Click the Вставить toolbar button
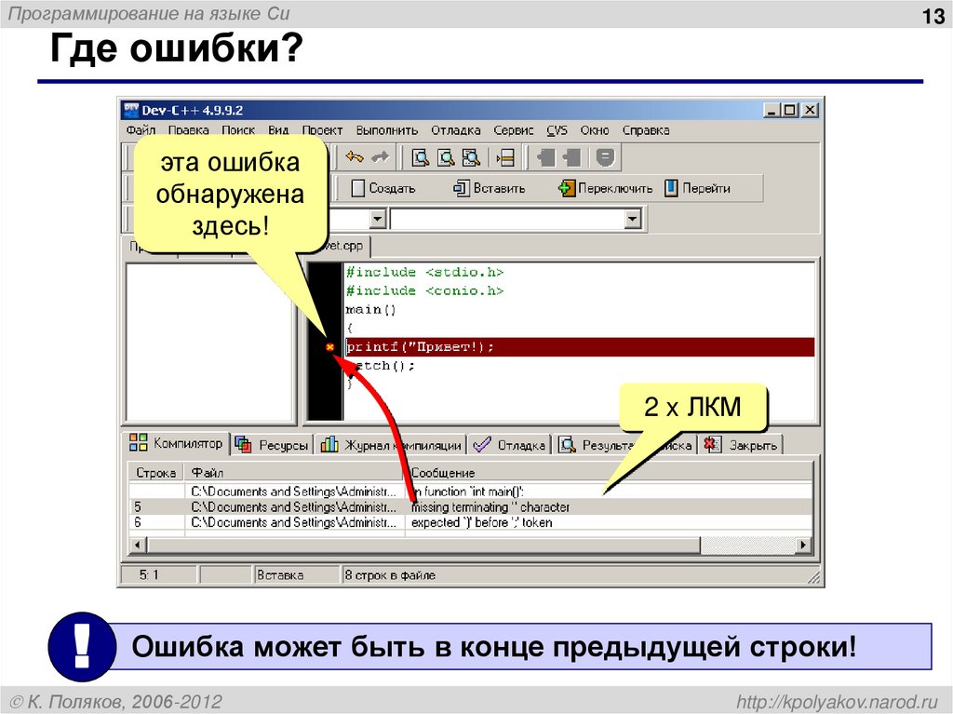 coord(490,188)
